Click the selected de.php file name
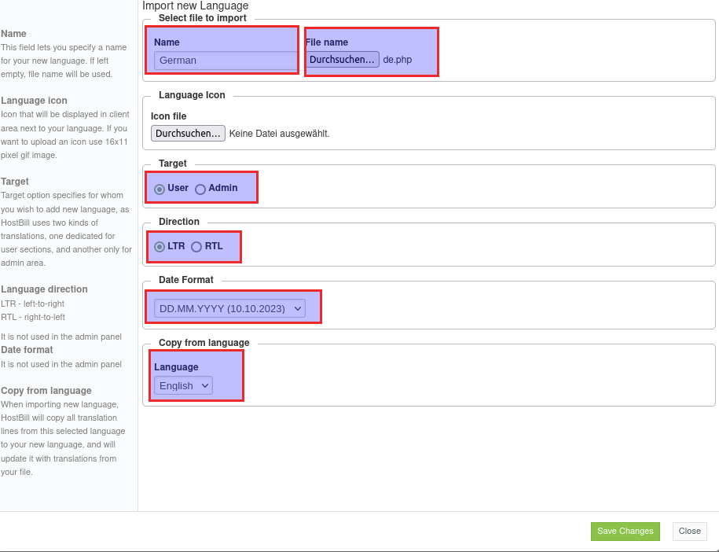Viewport: 719px width, 552px height. point(398,60)
